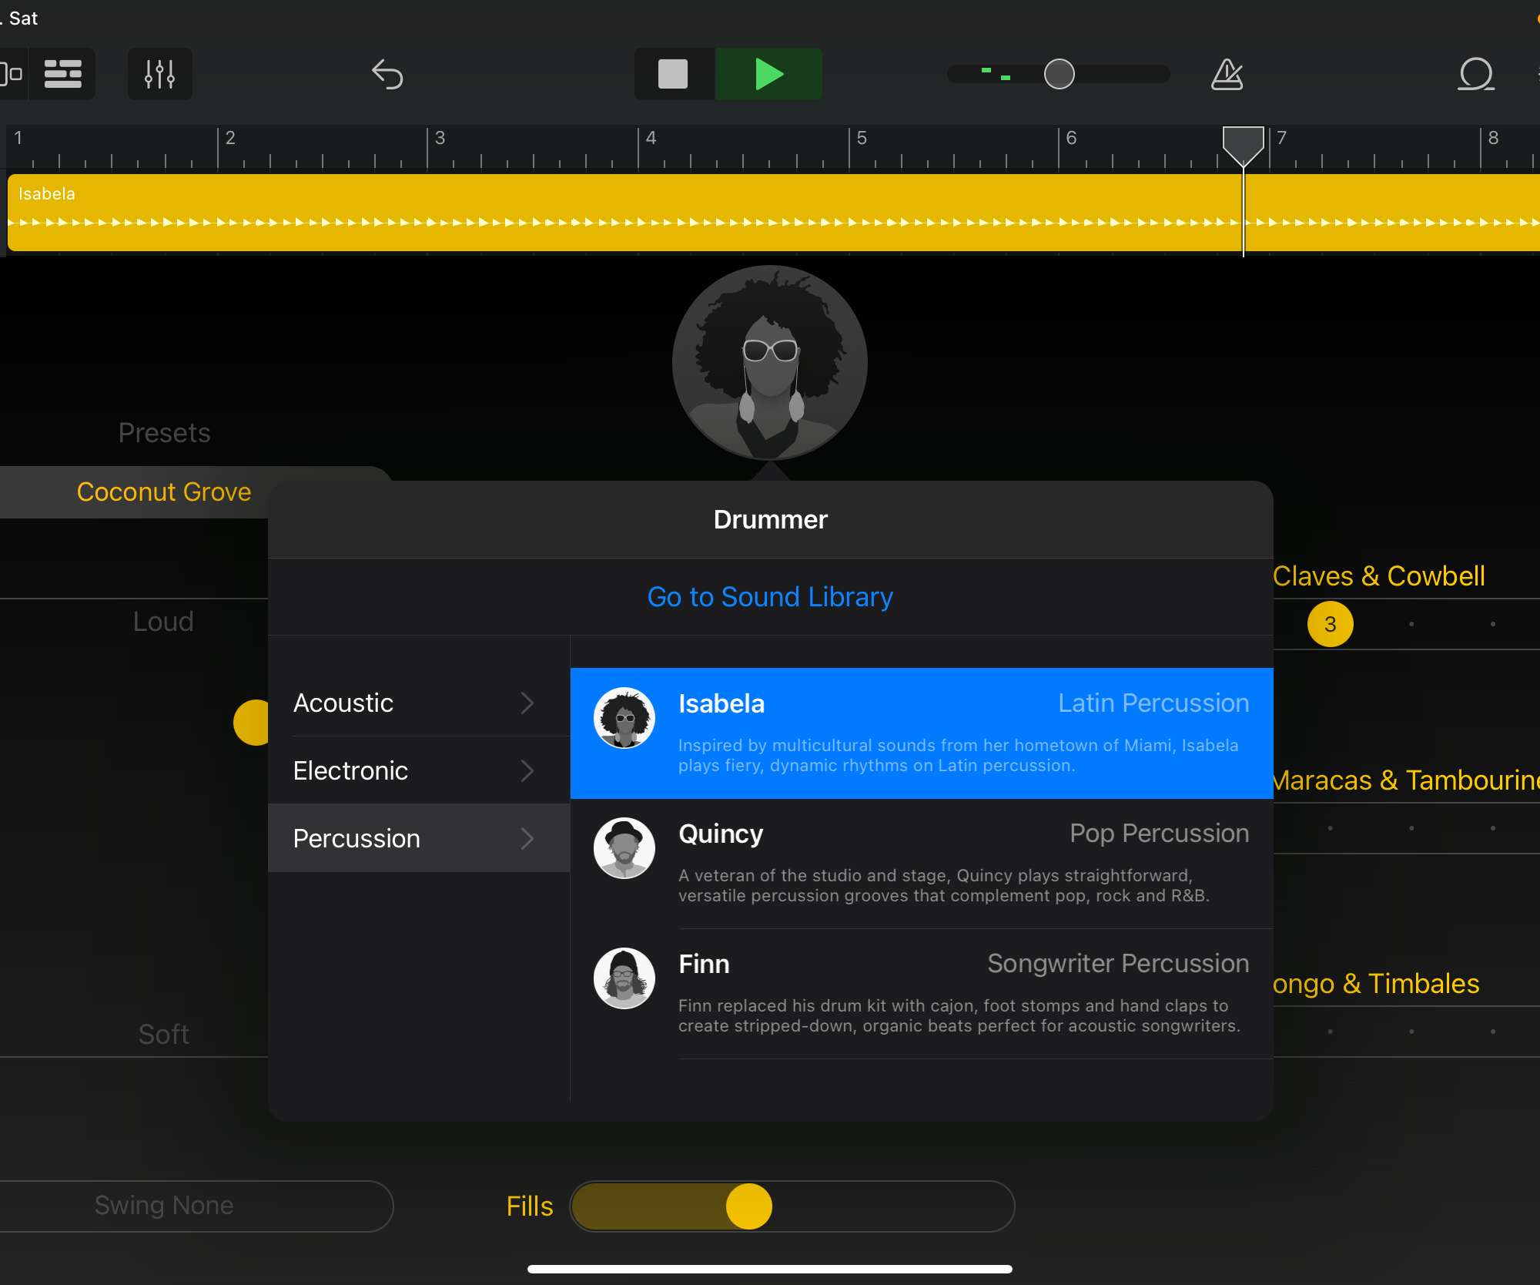The width and height of the screenshot is (1540, 1285).
Task: Adjust the master volume slider knob
Action: [1060, 74]
